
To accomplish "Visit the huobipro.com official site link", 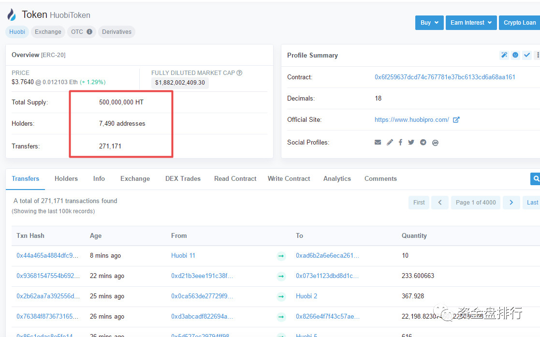I will (x=411, y=120).
